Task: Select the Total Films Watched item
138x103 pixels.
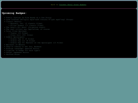Action: pyautogui.click(x=16, y=31)
